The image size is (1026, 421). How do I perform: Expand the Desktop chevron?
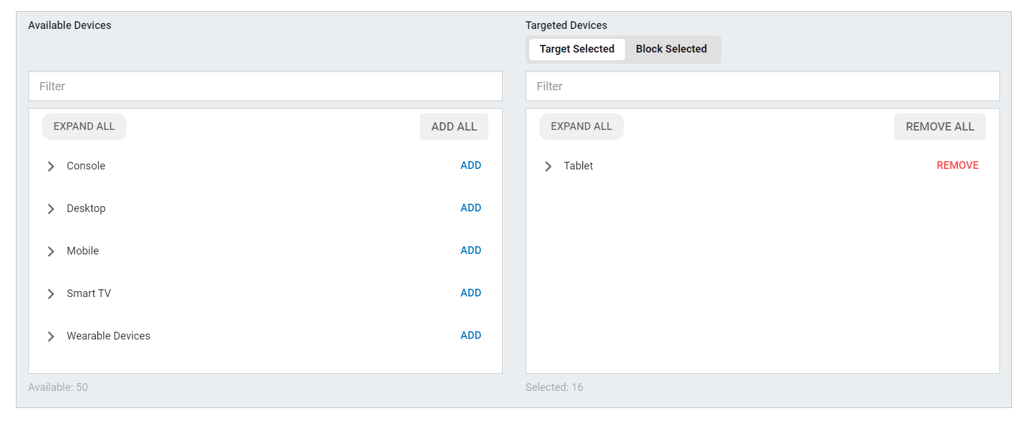(51, 209)
